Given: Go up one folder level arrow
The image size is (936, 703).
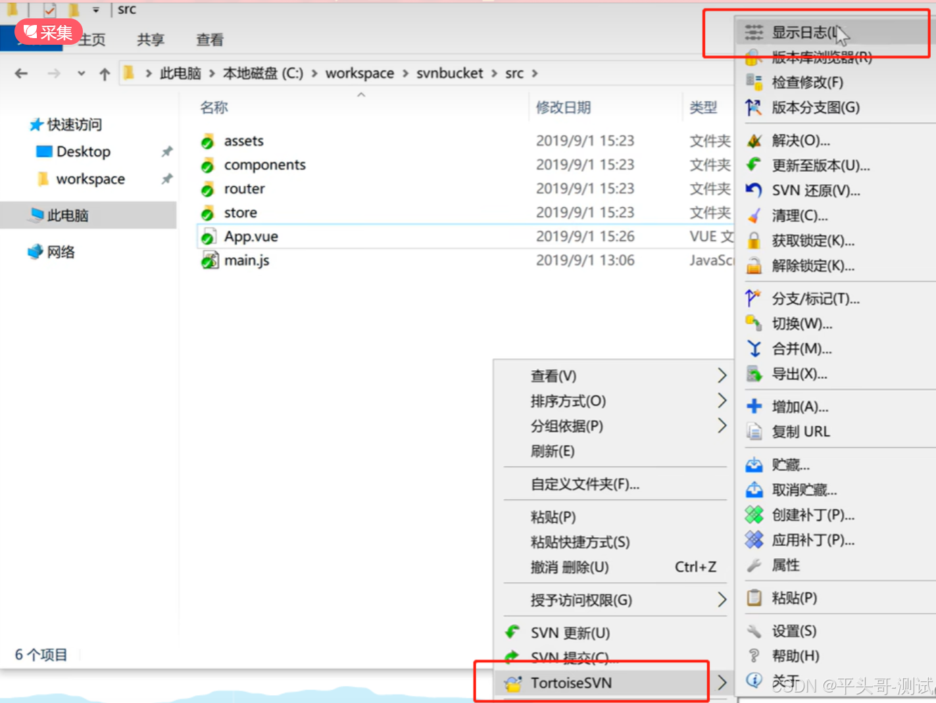Looking at the screenshot, I should click(105, 74).
